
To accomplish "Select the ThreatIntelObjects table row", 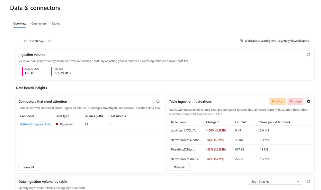I will (x=240, y=149).
